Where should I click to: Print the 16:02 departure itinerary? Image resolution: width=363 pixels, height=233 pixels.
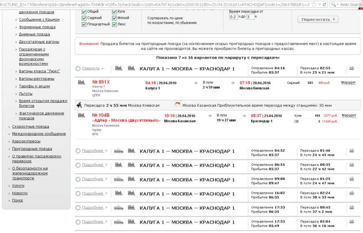(351, 193)
